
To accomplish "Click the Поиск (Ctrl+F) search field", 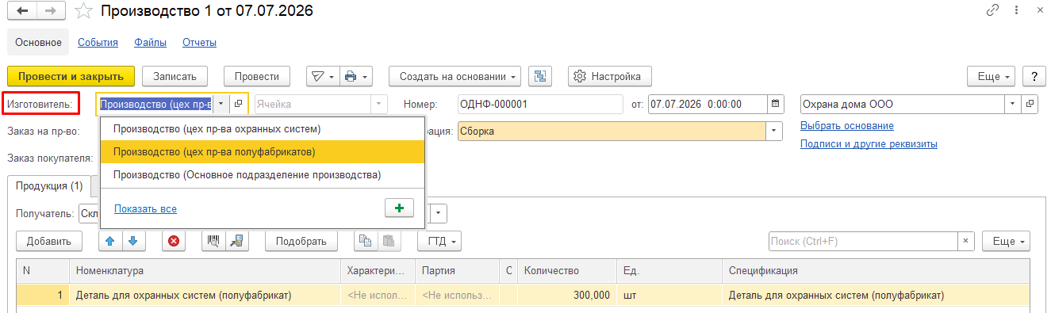I will tap(864, 241).
